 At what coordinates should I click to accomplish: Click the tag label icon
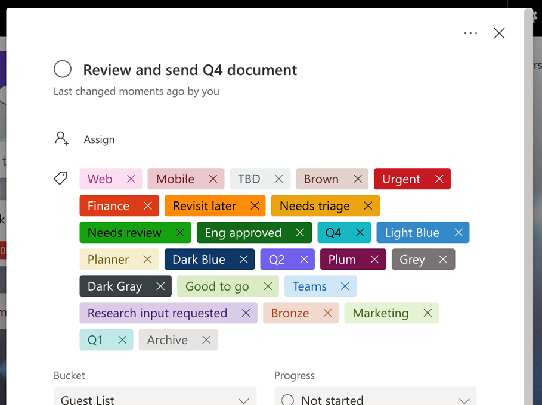[x=60, y=177]
